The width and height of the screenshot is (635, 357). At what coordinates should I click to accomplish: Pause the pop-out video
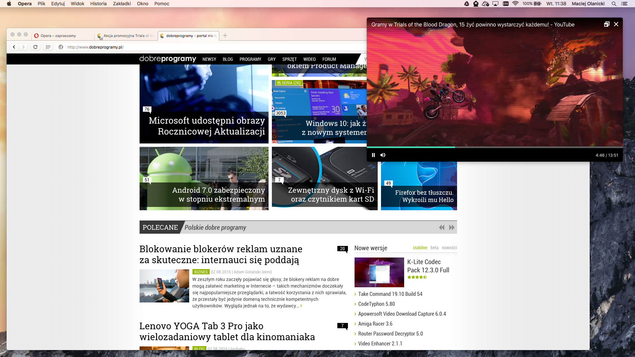coord(373,155)
